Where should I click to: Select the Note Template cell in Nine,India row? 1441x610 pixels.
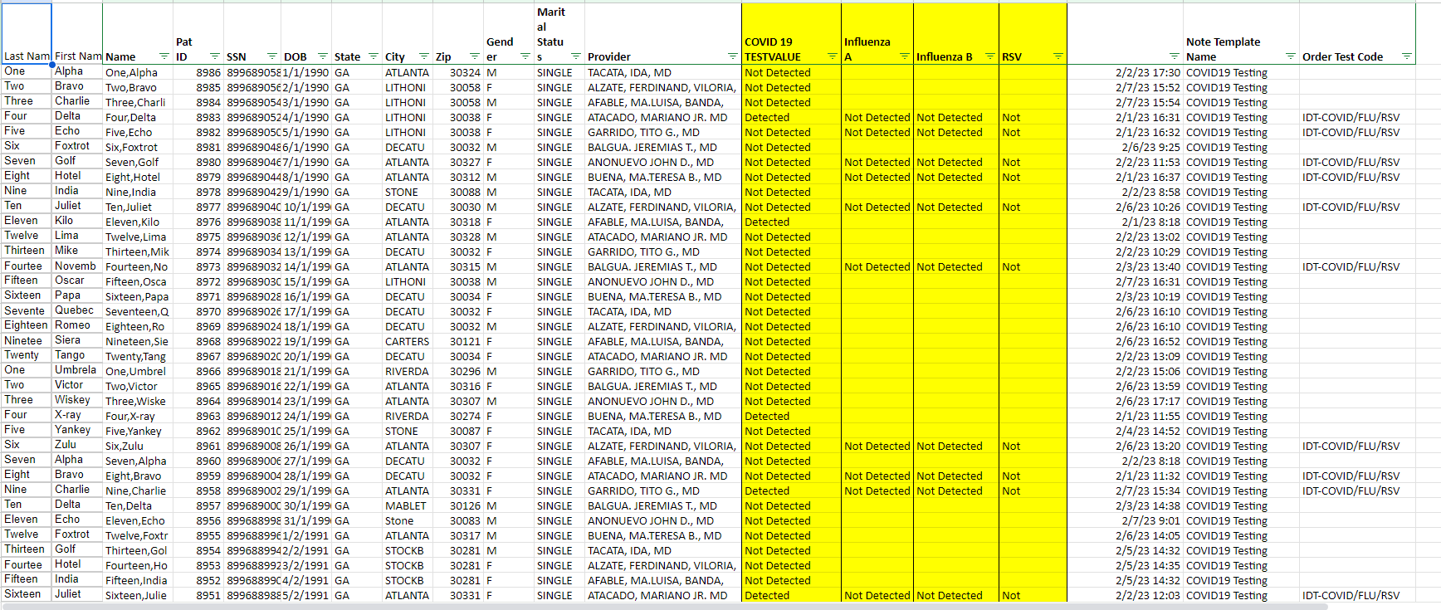(1241, 192)
